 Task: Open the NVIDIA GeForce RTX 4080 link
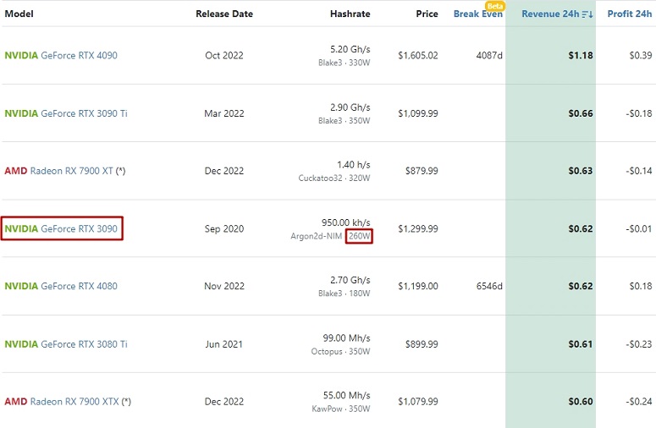coord(61,286)
